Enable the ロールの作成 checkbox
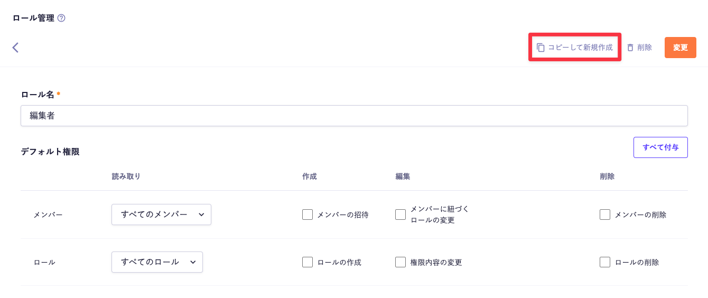 pos(308,262)
